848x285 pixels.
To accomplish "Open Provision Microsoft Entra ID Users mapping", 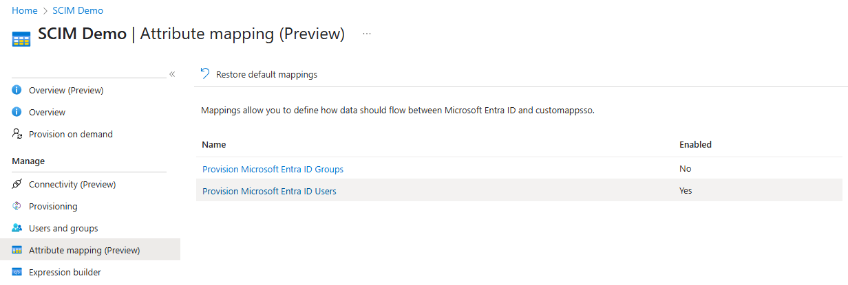I will [x=269, y=191].
